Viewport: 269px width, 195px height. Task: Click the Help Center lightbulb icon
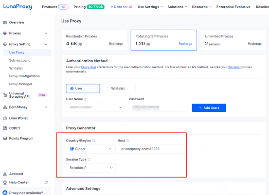(5, 182)
